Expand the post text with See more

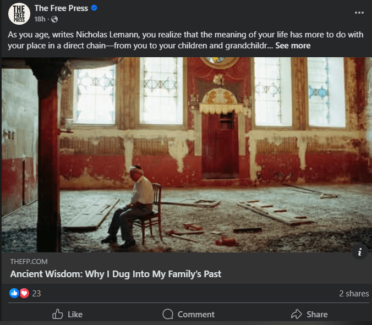click(x=293, y=46)
